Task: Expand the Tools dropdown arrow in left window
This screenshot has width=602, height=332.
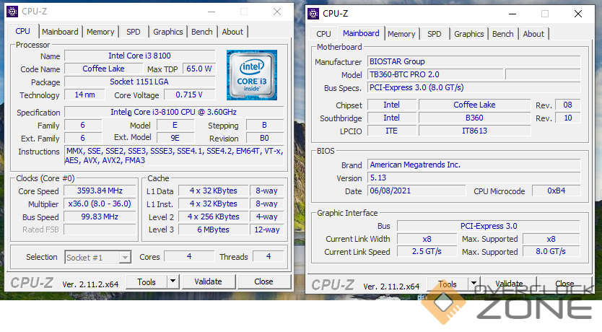Action: tap(171, 282)
